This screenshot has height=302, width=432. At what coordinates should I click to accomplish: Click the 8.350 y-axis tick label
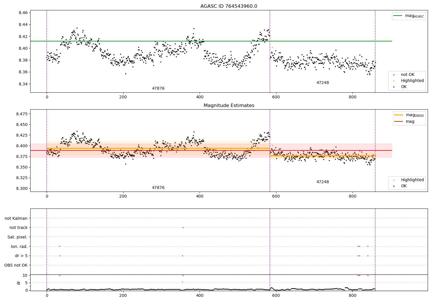click(x=22, y=167)
